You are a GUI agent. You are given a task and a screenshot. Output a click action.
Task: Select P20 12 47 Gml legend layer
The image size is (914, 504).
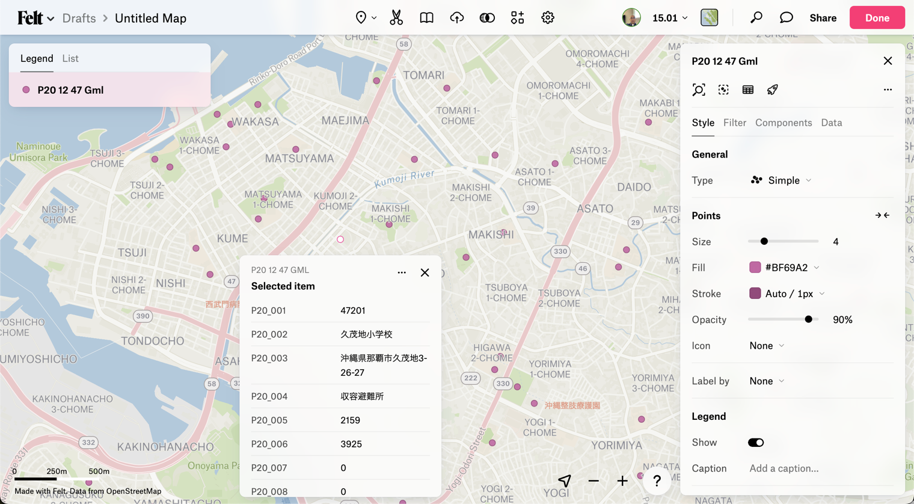click(109, 90)
